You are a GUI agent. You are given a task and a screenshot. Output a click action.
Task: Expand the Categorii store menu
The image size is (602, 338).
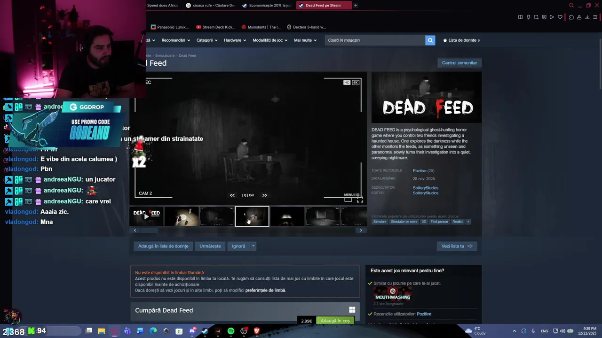[x=207, y=40]
